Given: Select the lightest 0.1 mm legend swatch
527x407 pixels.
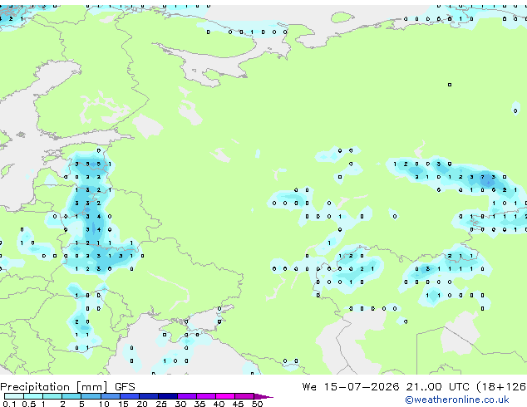Looking at the screenshot, I should [x=14, y=396].
